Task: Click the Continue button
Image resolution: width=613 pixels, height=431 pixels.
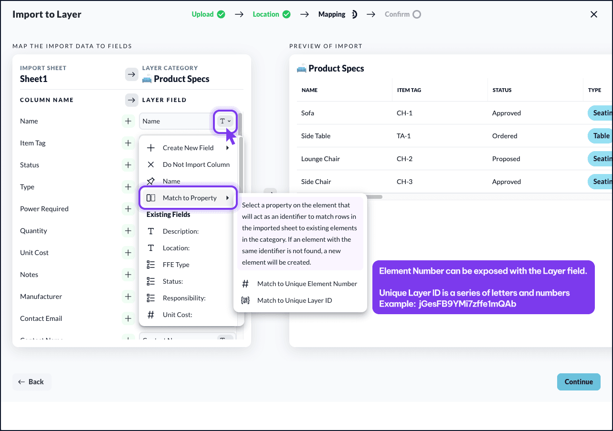Action: click(x=579, y=382)
